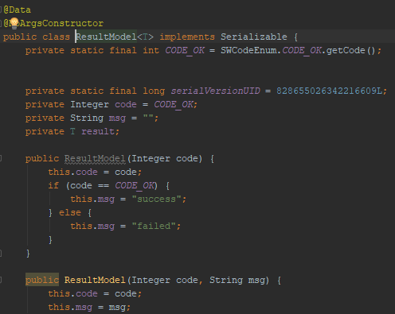395x314 pixels.
Task: Toggle fold marker beside two-argument ResultModel constructor
Action: pos(1,280)
